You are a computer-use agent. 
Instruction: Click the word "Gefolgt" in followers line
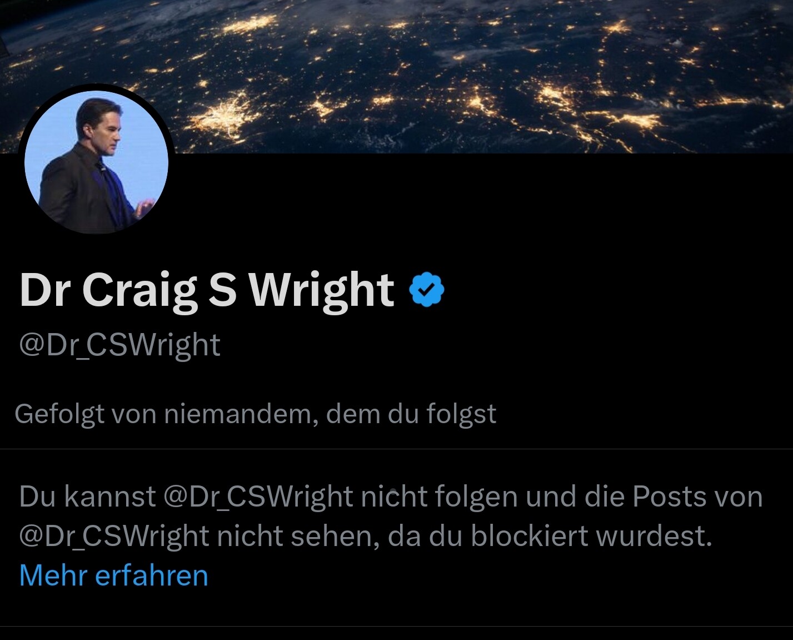(x=59, y=414)
